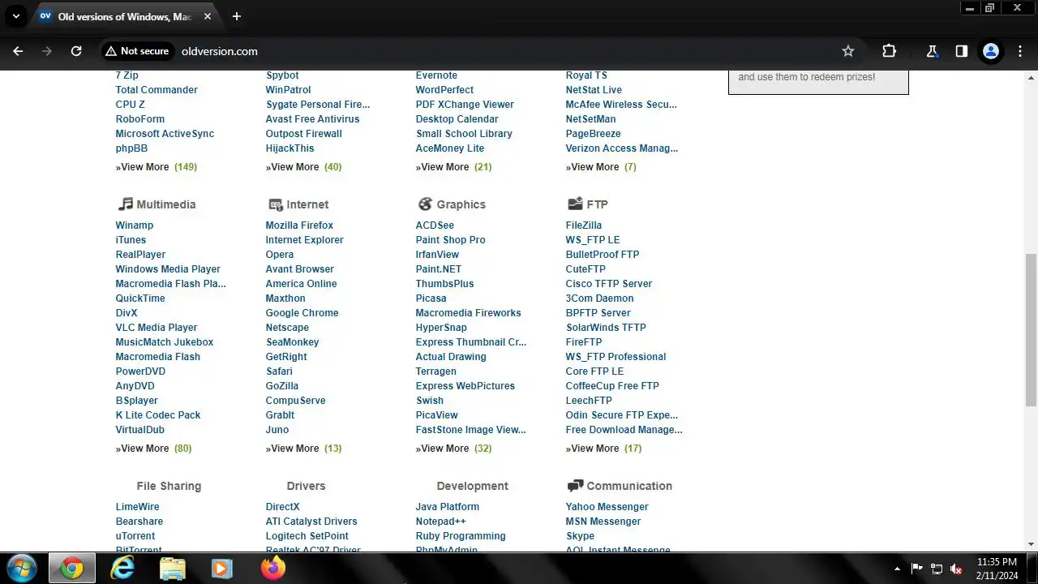Open a new tab with plus button
Viewport: 1038px width, 584px height.
[x=237, y=16]
